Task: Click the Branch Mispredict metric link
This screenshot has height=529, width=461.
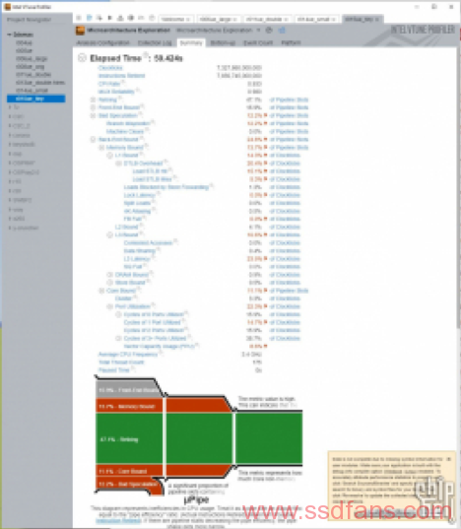Action: [x=128, y=123]
